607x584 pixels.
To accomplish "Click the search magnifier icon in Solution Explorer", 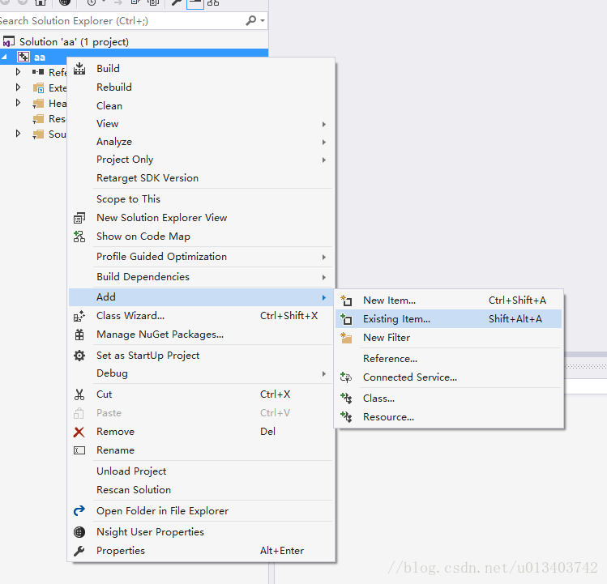I will [x=251, y=20].
